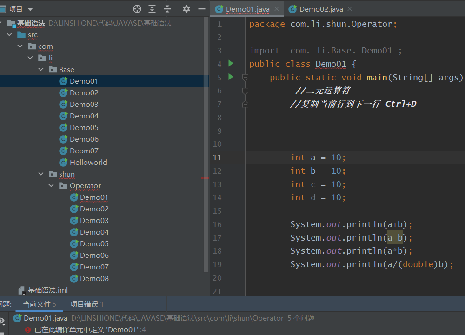Click the underlined Demo01 class name in code
465x335 pixels.
[331, 64]
